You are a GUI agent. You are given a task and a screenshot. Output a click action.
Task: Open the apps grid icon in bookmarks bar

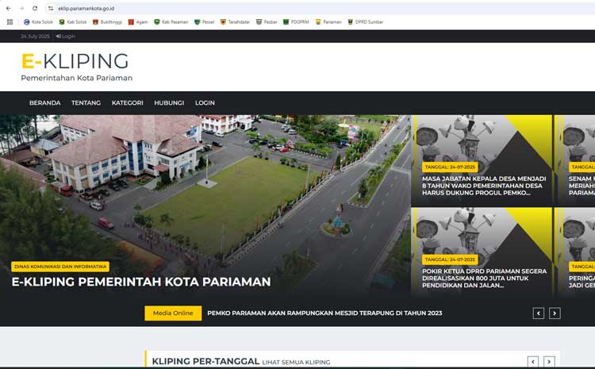(x=10, y=22)
